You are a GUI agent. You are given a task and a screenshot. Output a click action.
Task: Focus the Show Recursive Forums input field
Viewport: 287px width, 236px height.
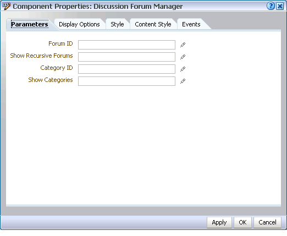(126, 57)
